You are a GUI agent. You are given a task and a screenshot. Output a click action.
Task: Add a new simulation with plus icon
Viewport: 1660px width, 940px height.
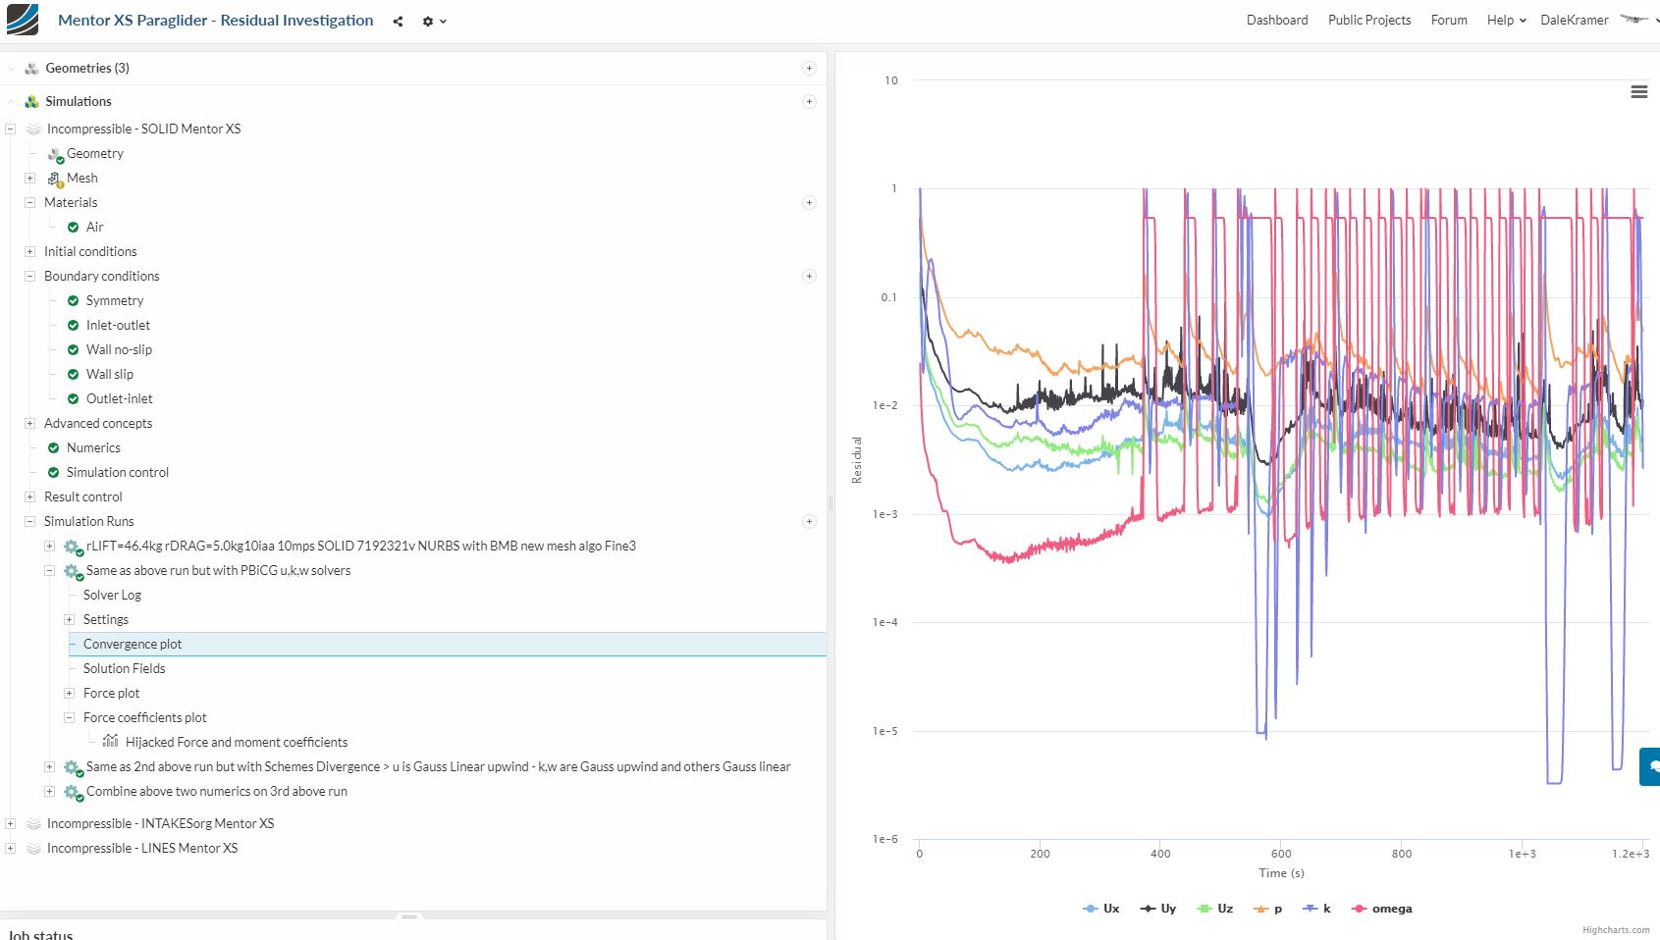coord(809,102)
